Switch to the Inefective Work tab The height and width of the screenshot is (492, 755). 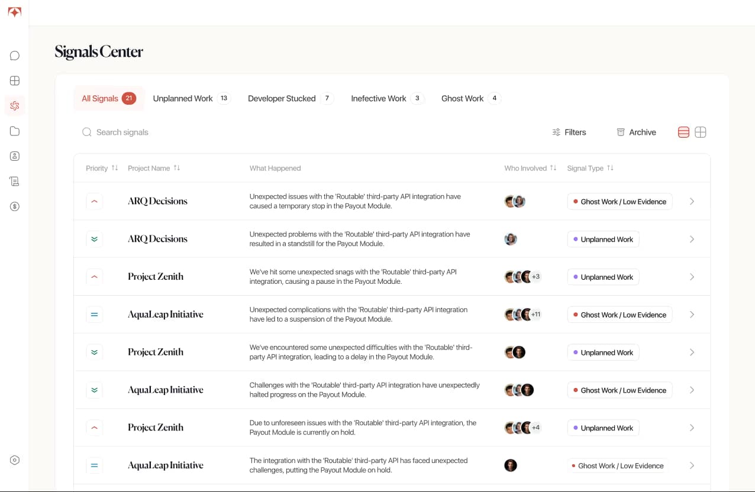point(388,98)
